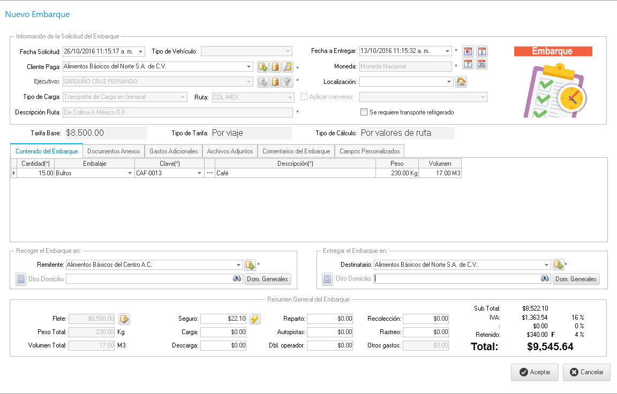Click the search client magnifier icon
The width and height of the screenshot is (617, 394).
288,67
